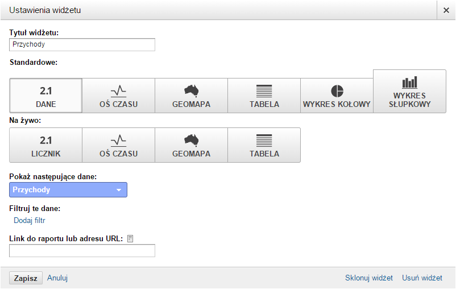Save settings with the Zapisz button
This screenshot has height=289, width=456.
point(26,278)
